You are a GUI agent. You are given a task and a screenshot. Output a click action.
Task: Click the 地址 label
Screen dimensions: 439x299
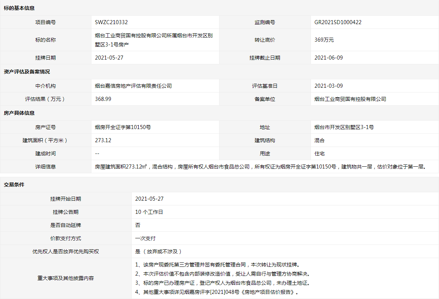[265, 127]
